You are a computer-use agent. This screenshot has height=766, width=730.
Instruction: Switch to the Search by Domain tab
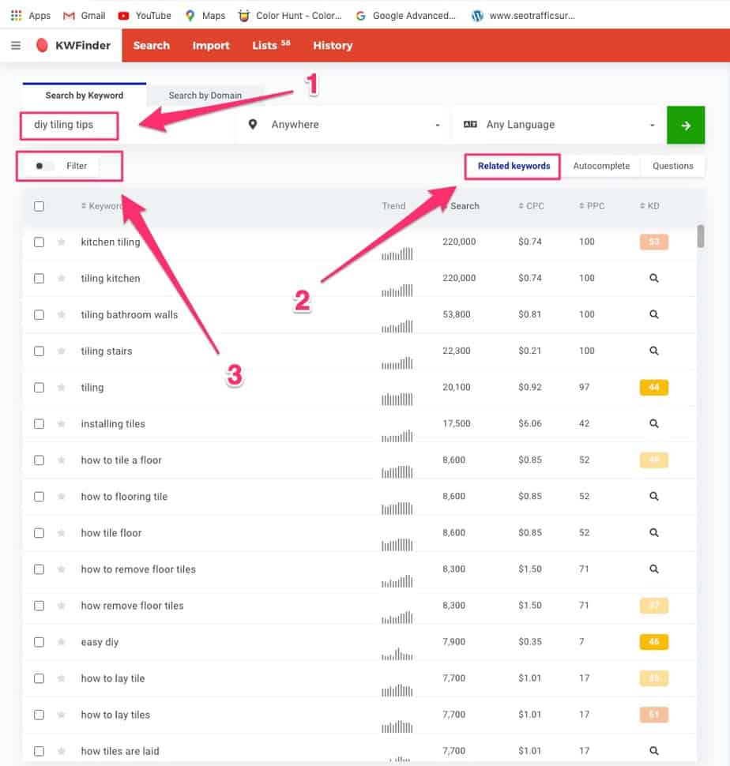click(205, 95)
